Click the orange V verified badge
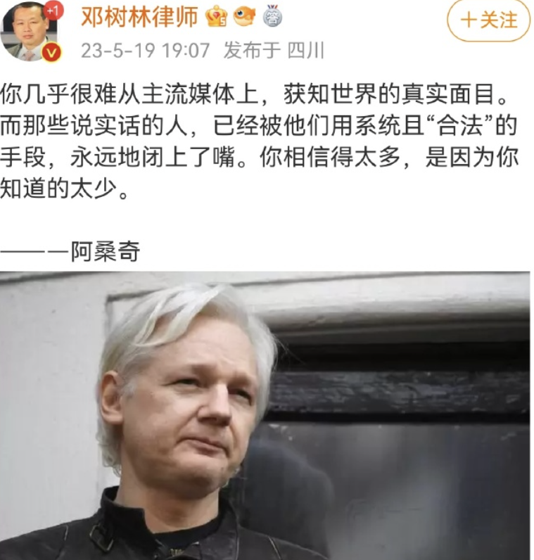534x560 pixels. pyautogui.click(x=52, y=53)
